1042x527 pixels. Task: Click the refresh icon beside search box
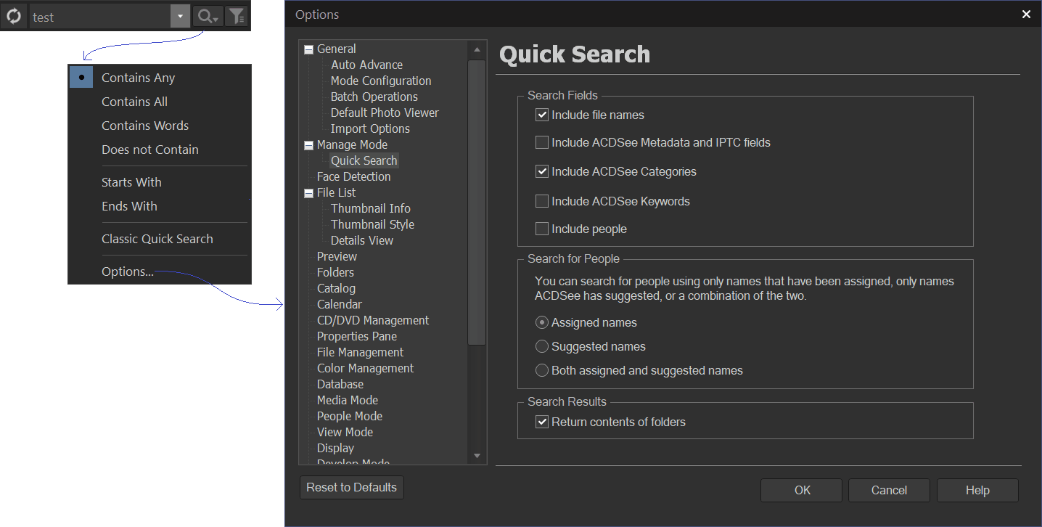14,17
